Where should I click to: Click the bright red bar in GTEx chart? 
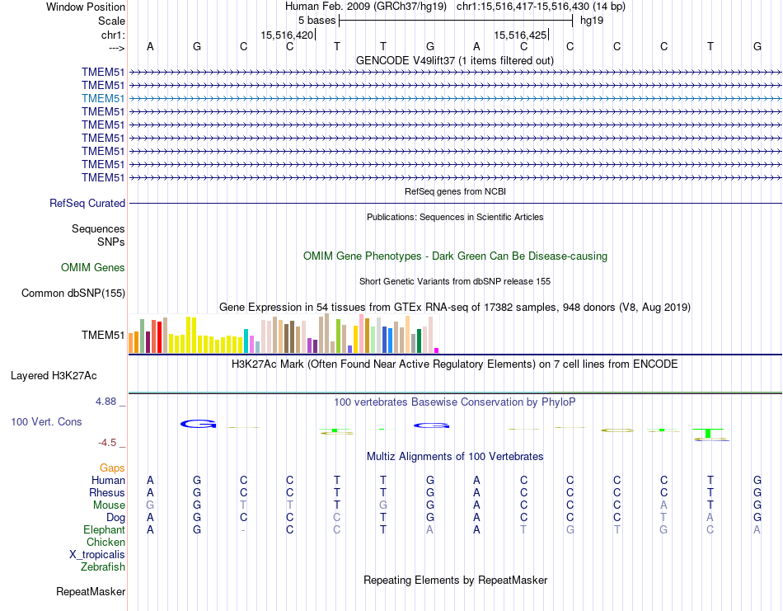(x=159, y=337)
